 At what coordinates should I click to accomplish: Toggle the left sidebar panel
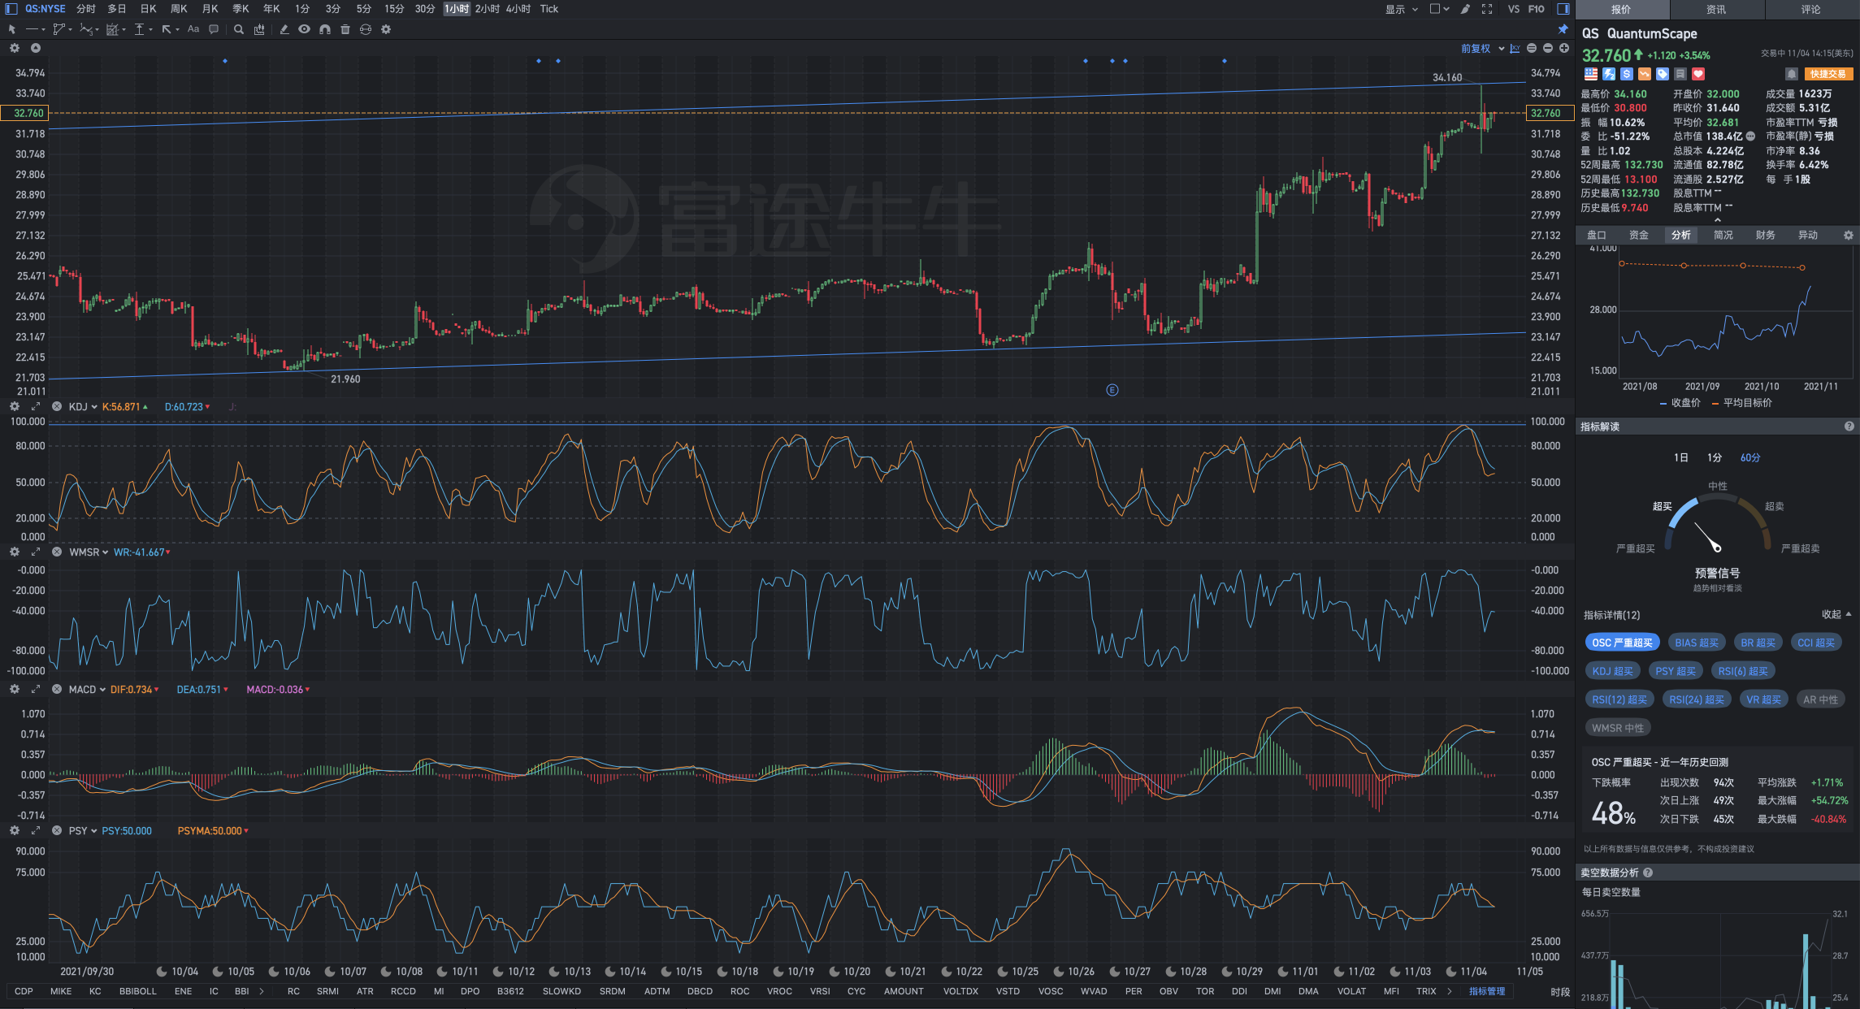[x=11, y=9]
